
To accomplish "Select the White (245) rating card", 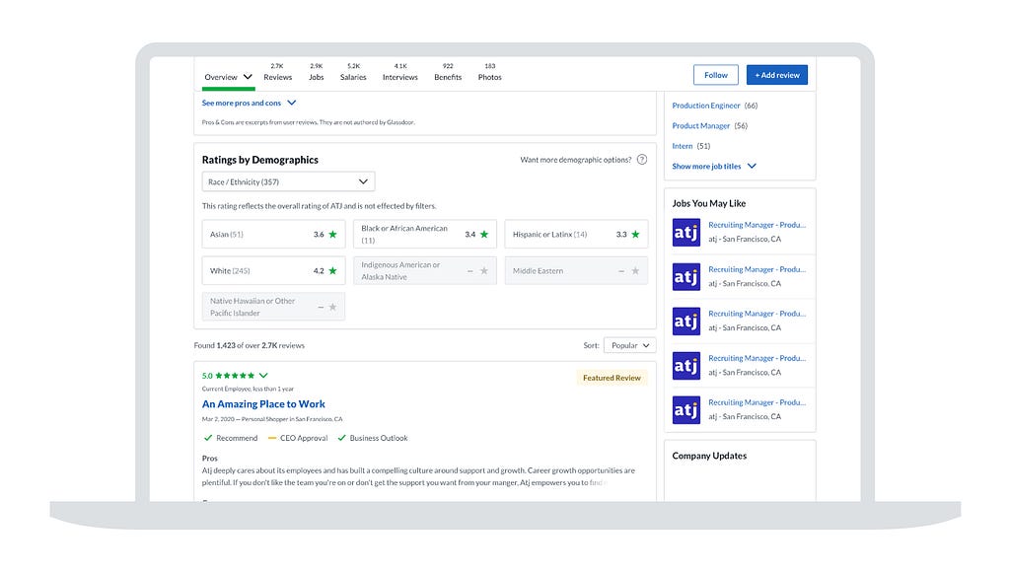I will tap(273, 271).
